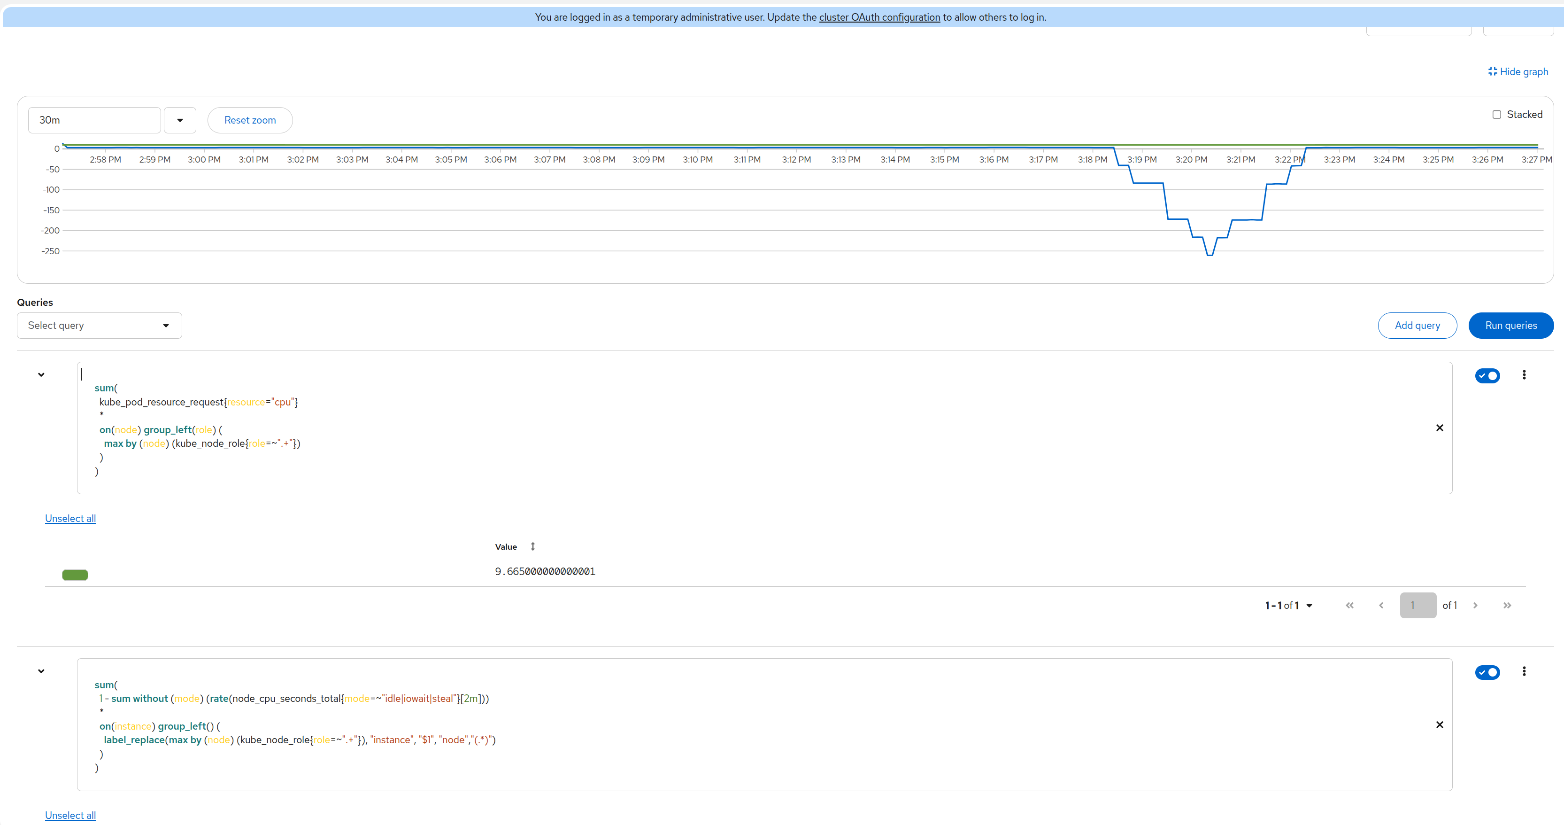This screenshot has height=825, width=1564.
Task: Click the page number input field
Action: (1418, 605)
